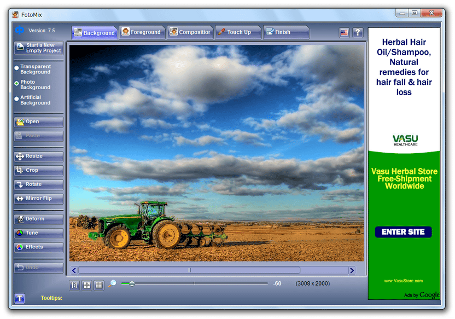The image size is (455, 319).
Task: Toggle the grid display icon
Action: (x=99, y=285)
